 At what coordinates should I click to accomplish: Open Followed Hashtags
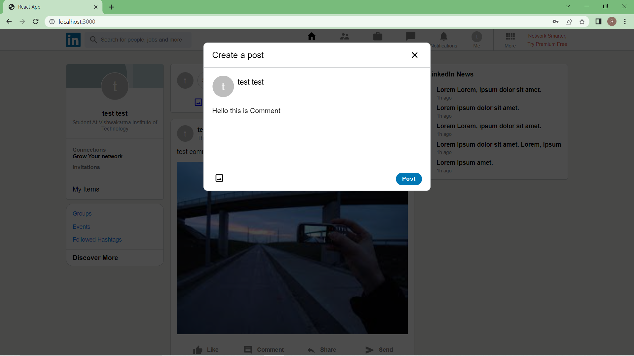point(97,240)
